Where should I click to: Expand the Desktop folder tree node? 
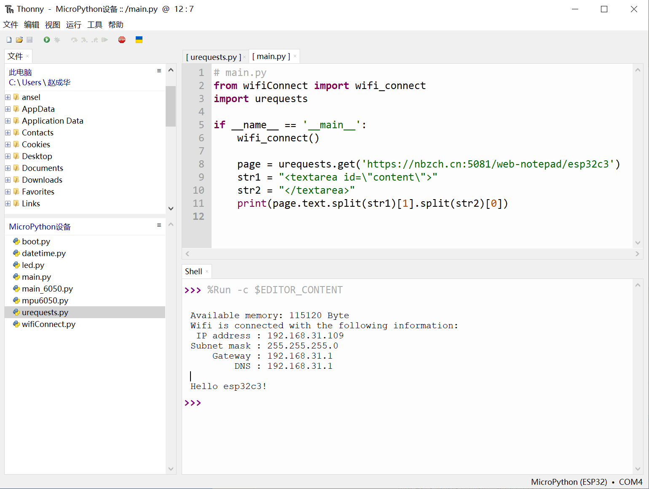(8, 156)
